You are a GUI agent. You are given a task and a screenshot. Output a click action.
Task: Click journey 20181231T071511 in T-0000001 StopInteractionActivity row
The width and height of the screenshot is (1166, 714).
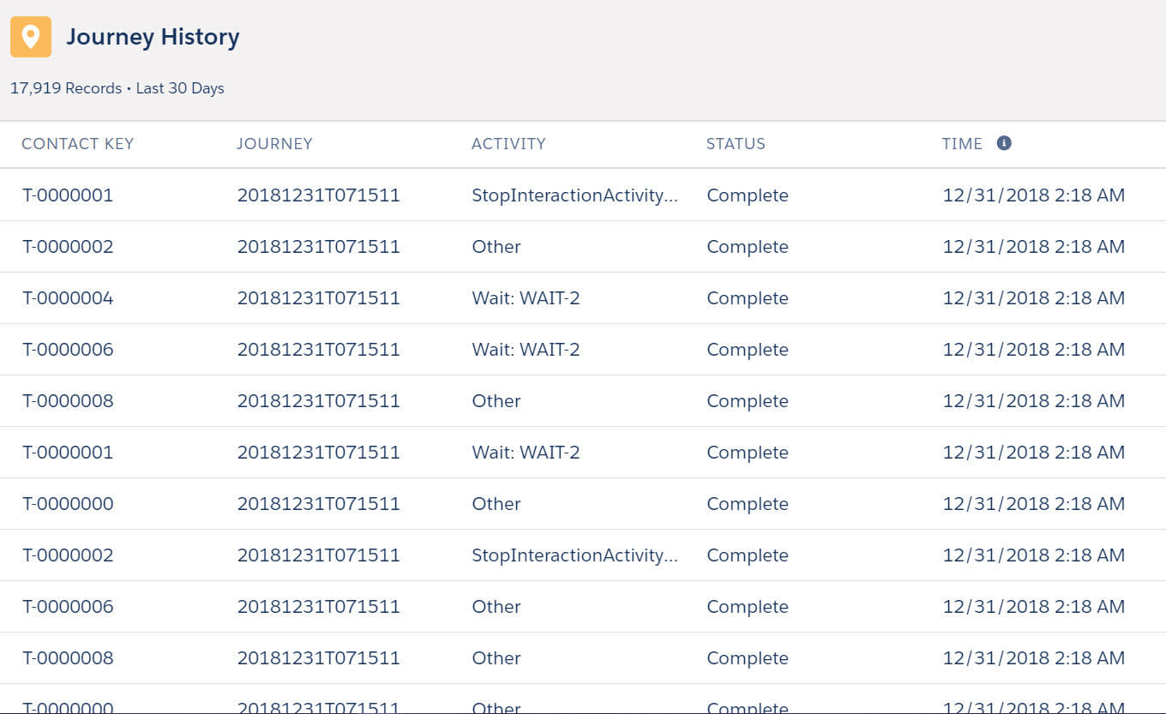(x=319, y=195)
